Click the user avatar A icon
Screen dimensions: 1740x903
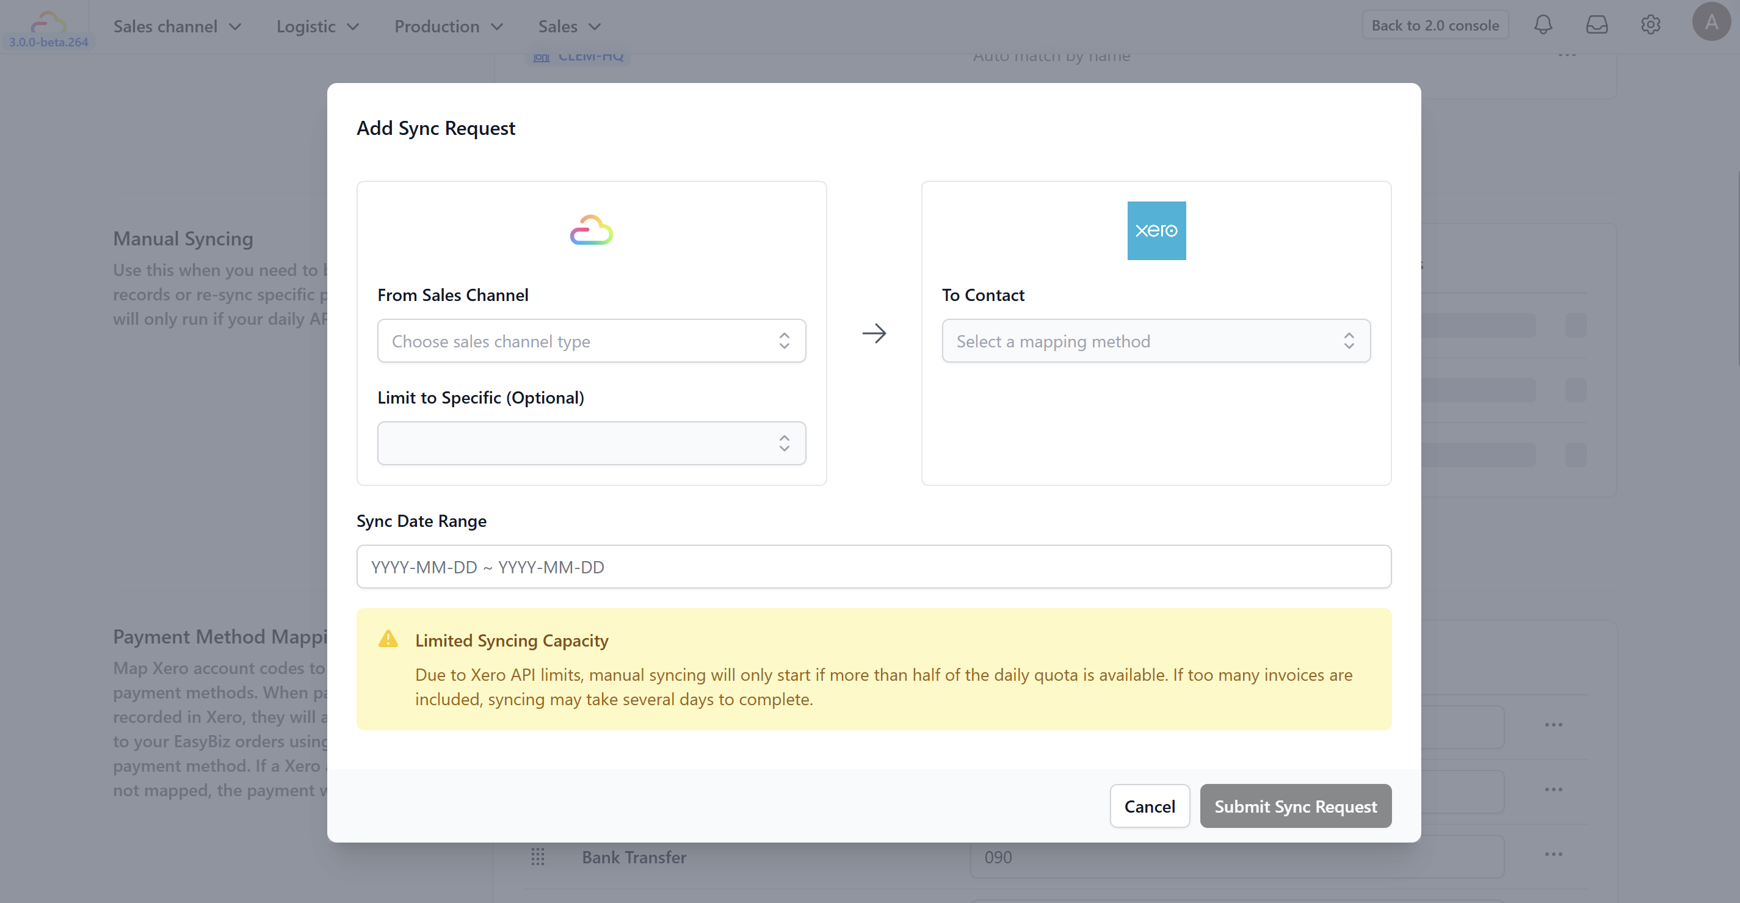click(x=1711, y=21)
